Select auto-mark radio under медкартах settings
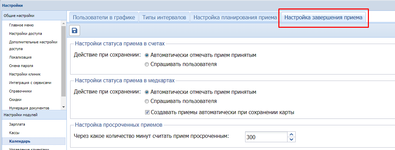This screenshot has width=395, height=150. pos(147,92)
